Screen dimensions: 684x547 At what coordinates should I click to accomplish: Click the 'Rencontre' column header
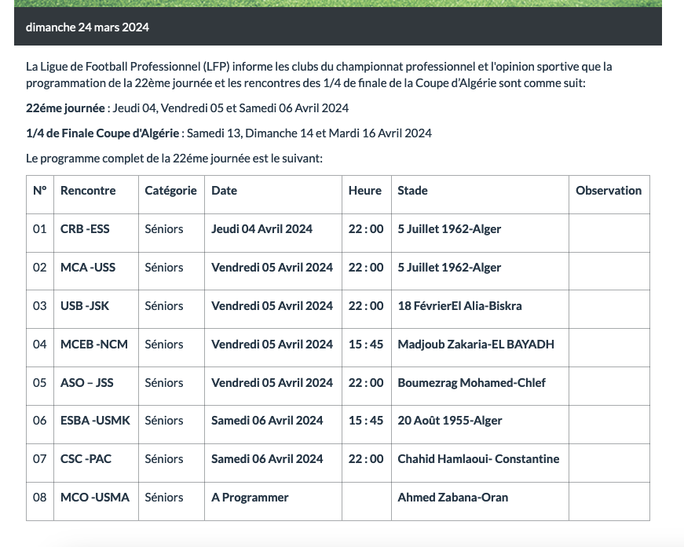point(88,191)
